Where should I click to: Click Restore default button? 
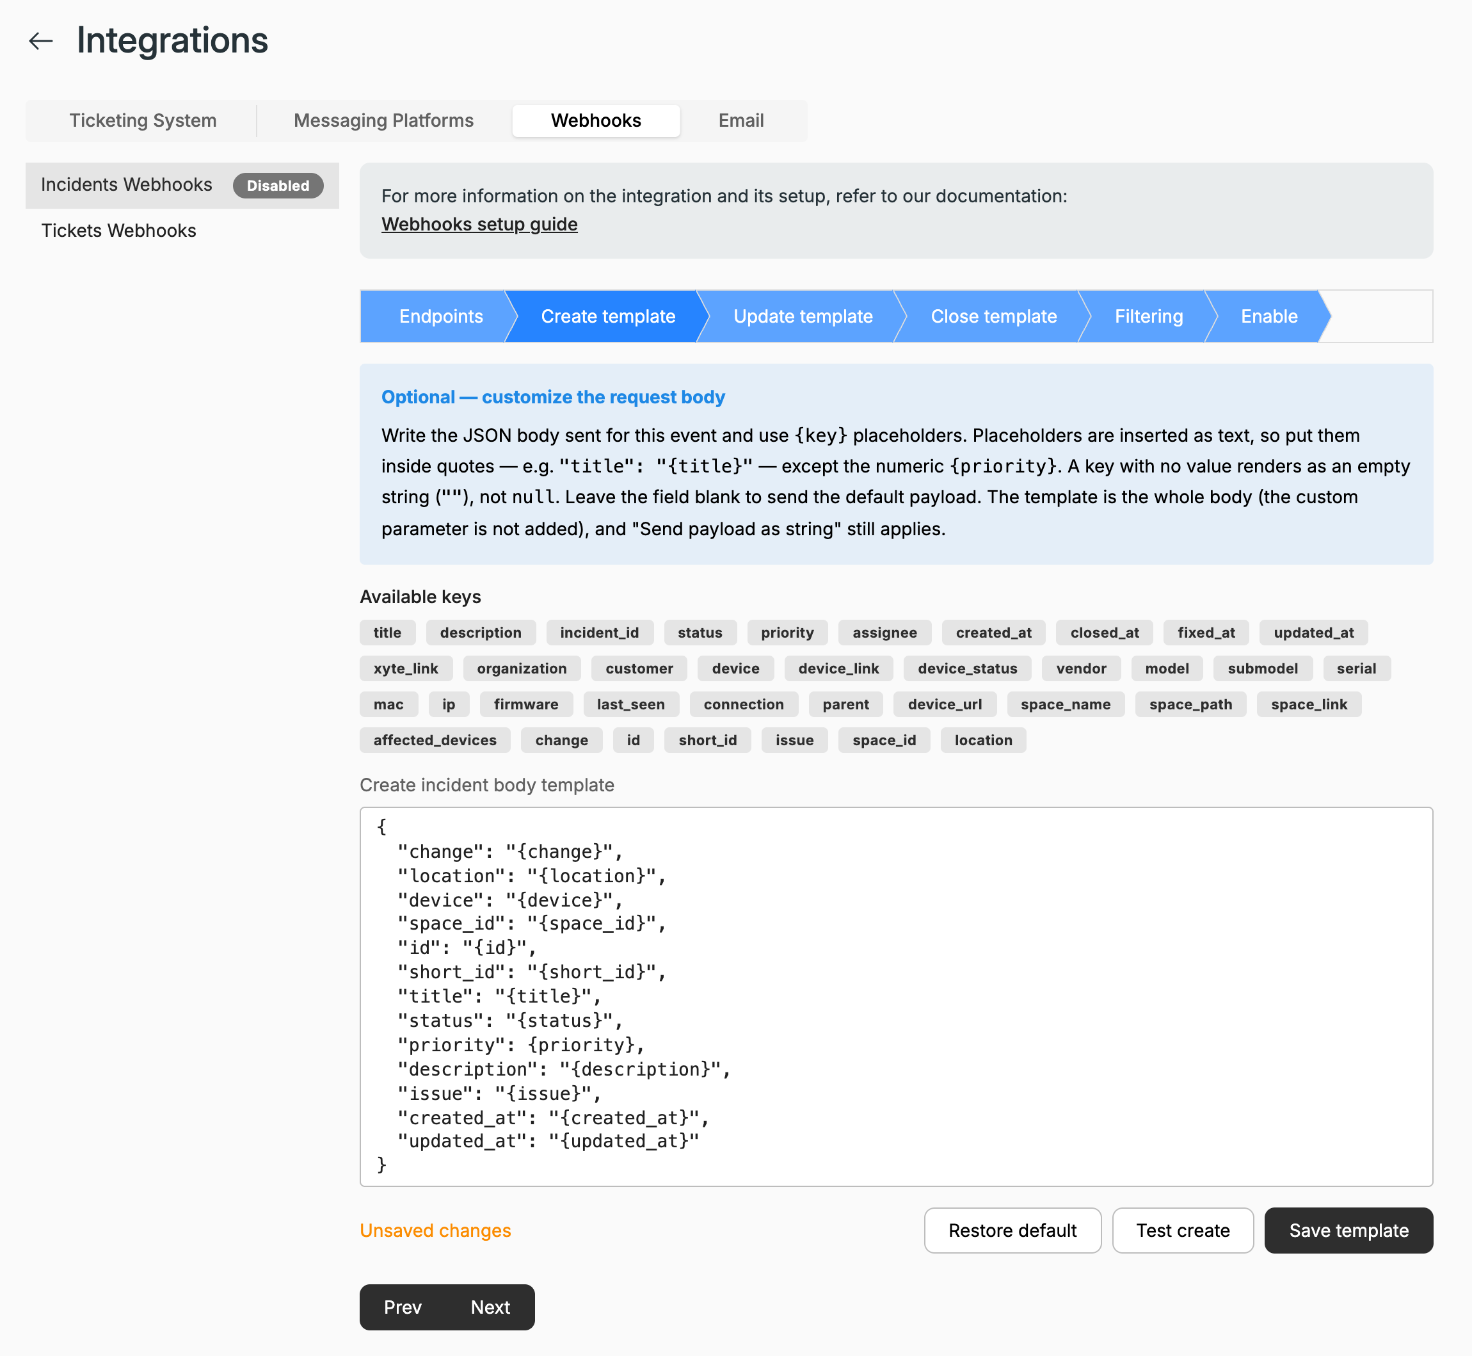(x=1012, y=1231)
